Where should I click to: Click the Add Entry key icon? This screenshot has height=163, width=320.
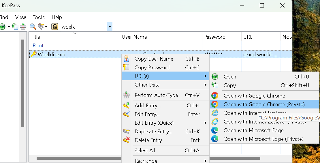coord(126,105)
